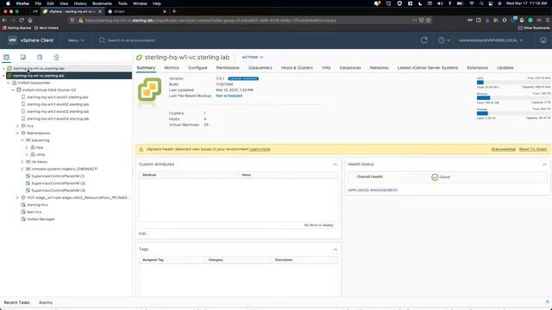Image resolution: width=552 pixels, height=310 pixels.
Task: Click Reset To Green in banner
Action: pyautogui.click(x=533, y=149)
